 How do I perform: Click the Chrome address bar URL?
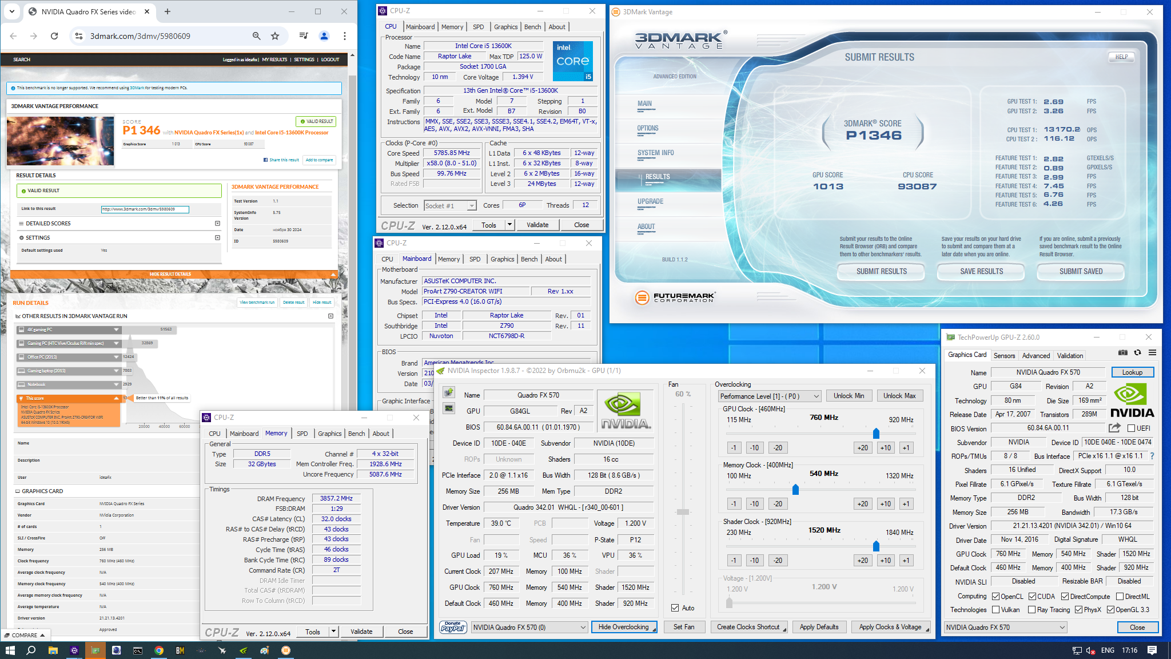pyautogui.click(x=140, y=36)
